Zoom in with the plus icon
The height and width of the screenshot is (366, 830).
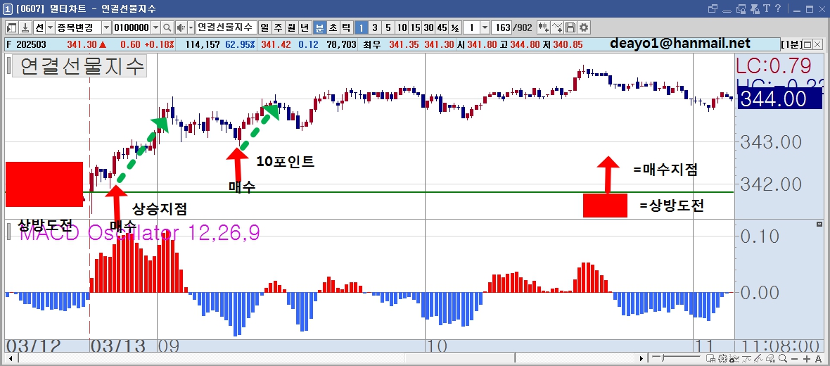pyautogui.click(x=807, y=358)
